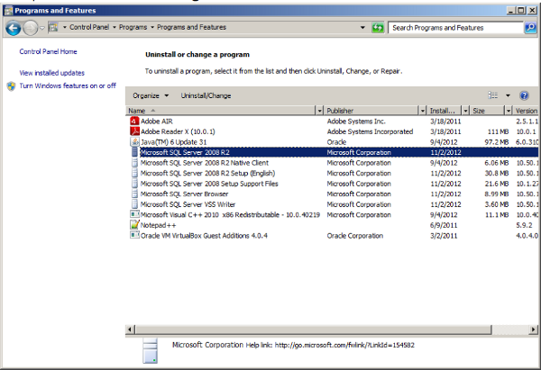Open Control Panel Home link

tap(48, 51)
